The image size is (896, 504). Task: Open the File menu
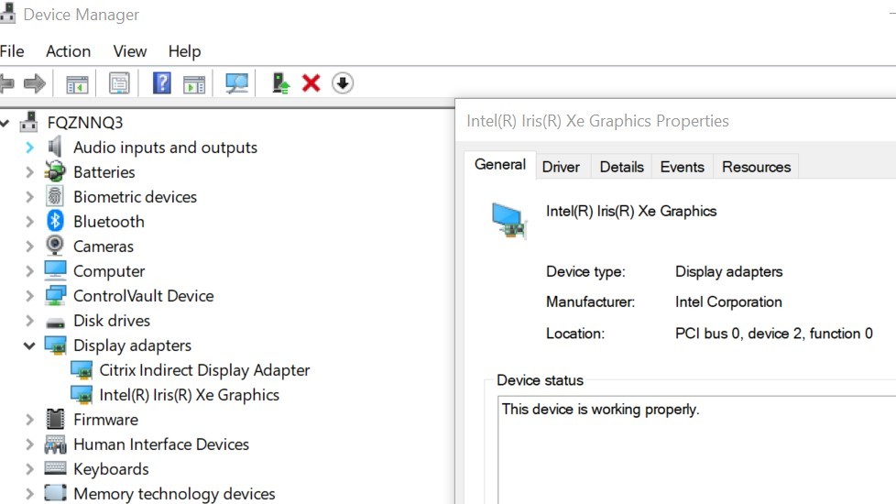point(12,51)
